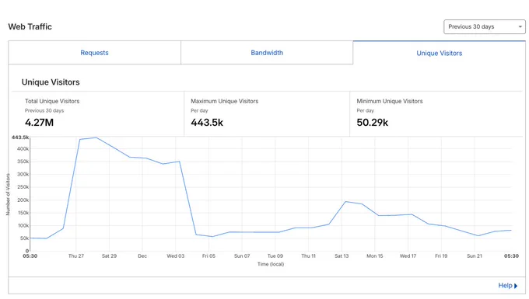Click the Help arrow icon
The image size is (529, 299).
pos(516,286)
